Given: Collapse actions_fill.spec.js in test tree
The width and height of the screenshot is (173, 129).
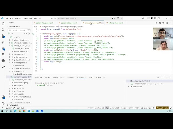Looking at the screenshot, I should (10, 46).
